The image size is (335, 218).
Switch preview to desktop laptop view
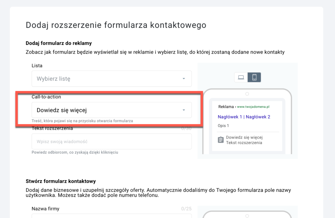pyautogui.click(x=241, y=77)
